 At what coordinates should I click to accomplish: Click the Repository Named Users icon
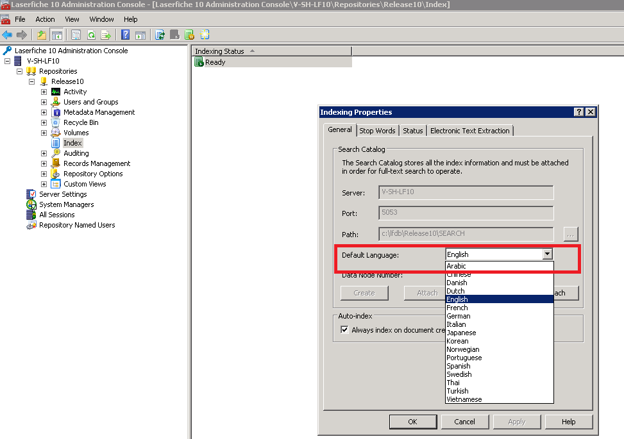31,225
